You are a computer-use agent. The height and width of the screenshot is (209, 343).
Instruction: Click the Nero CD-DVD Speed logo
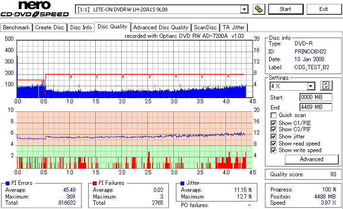pos(35,9)
